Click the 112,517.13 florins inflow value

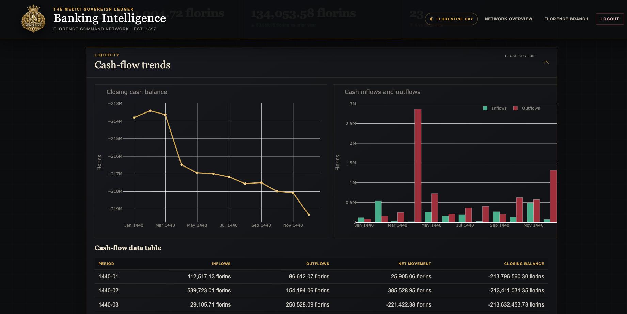[x=209, y=277]
